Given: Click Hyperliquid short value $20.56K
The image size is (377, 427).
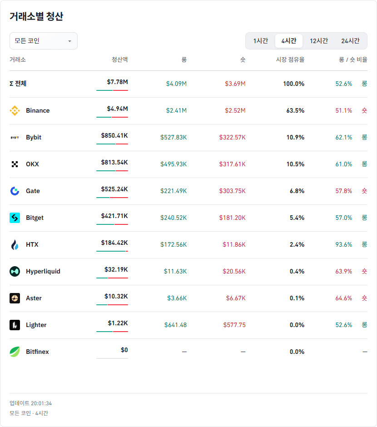Looking at the screenshot, I should [234, 272].
